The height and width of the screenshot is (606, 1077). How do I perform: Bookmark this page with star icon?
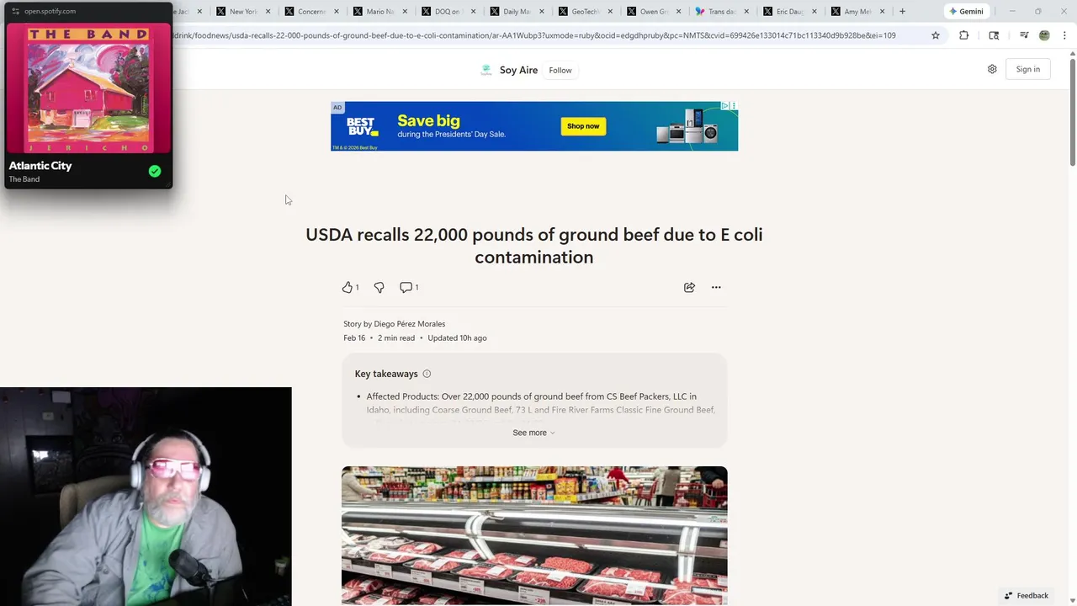point(935,35)
